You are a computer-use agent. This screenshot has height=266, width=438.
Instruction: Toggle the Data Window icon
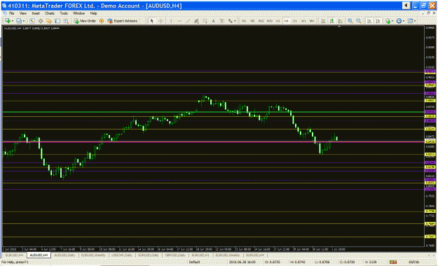tap(41, 21)
